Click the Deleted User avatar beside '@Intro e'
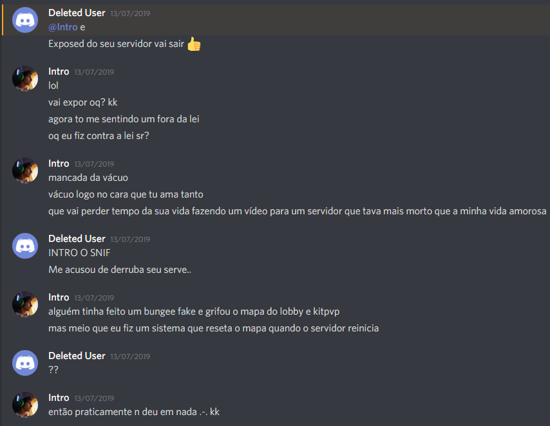Screen dimensions: 550x426 tap(25, 20)
